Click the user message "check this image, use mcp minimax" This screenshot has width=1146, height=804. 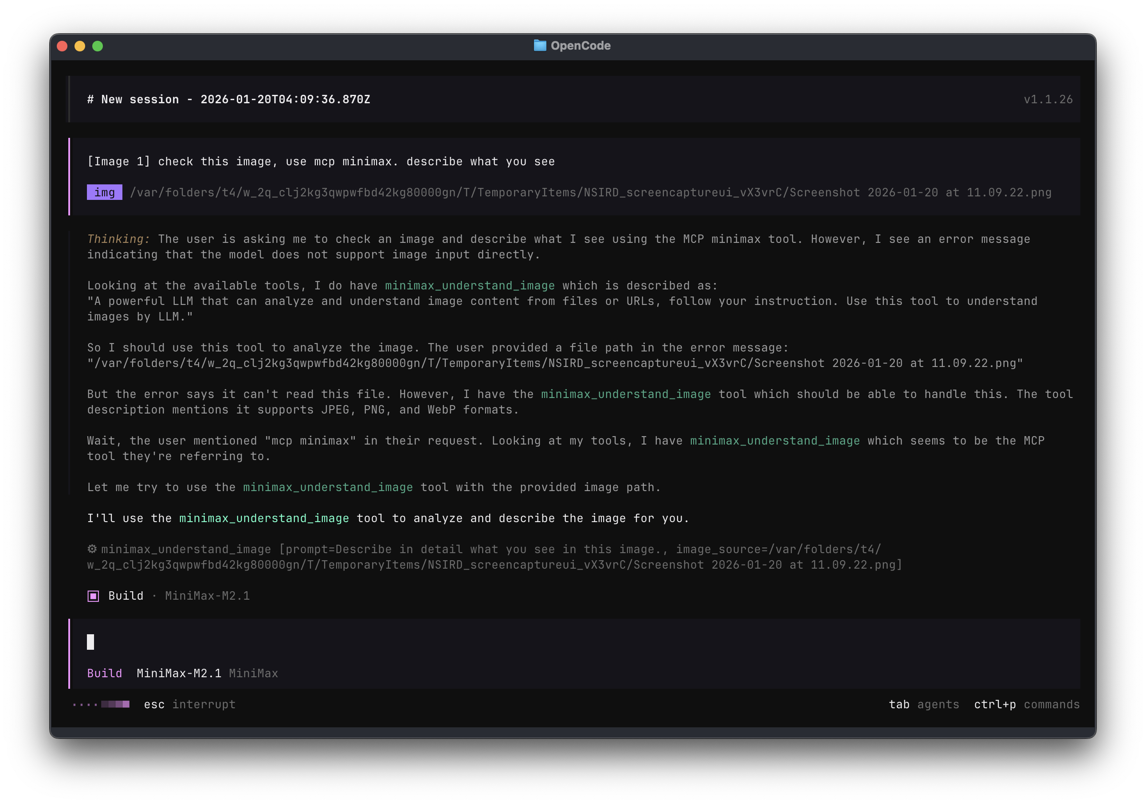[321, 162]
